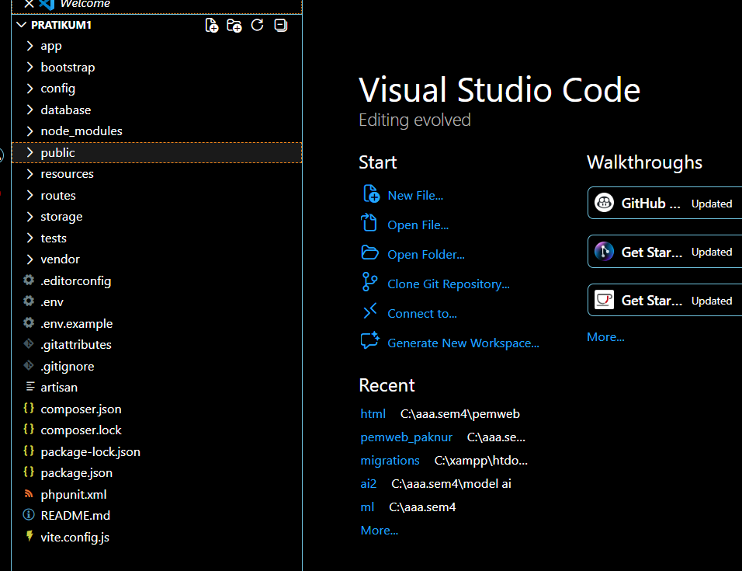This screenshot has width=742, height=571.
Task: Open the artisan file
Action: [157, 388]
